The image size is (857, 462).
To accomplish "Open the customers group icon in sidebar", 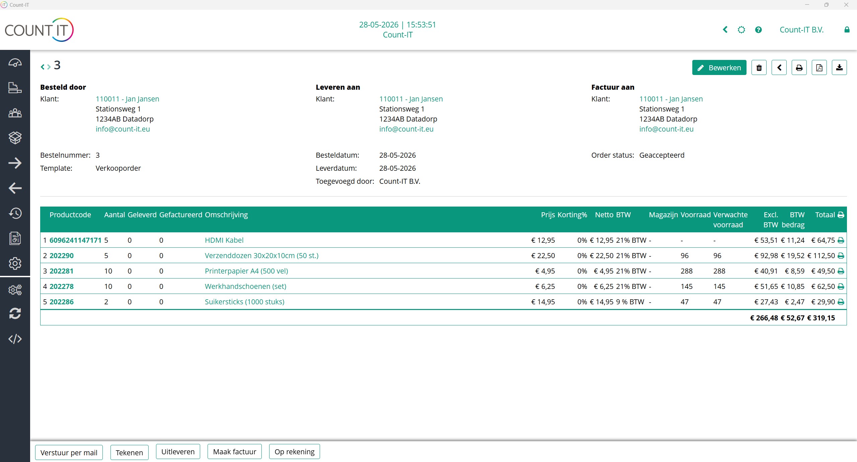I will click(x=15, y=113).
